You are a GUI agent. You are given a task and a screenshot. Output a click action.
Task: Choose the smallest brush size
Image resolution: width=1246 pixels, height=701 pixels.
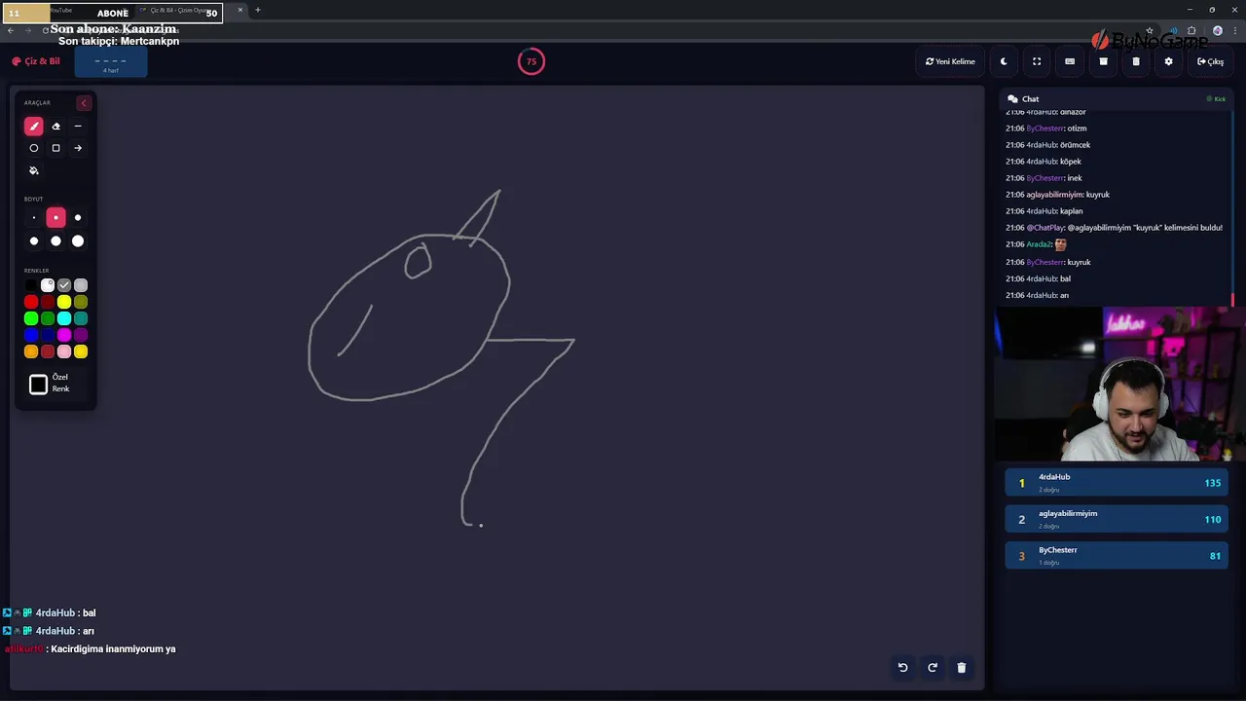(34, 218)
